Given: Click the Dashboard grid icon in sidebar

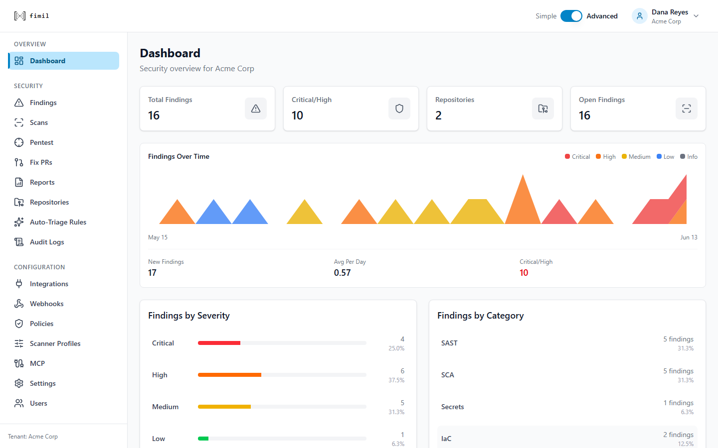Looking at the screenshot, I should tap(19, 61).
